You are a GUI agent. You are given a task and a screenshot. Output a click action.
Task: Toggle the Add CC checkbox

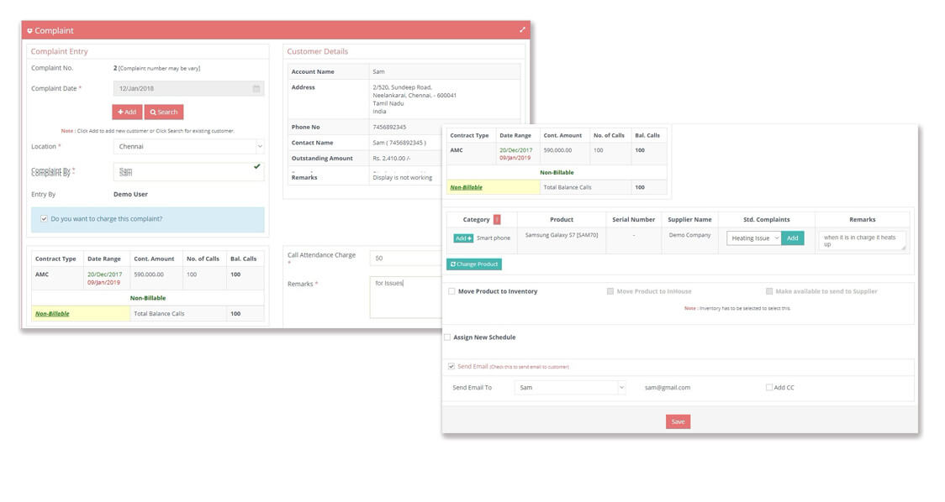click(768, 386)
